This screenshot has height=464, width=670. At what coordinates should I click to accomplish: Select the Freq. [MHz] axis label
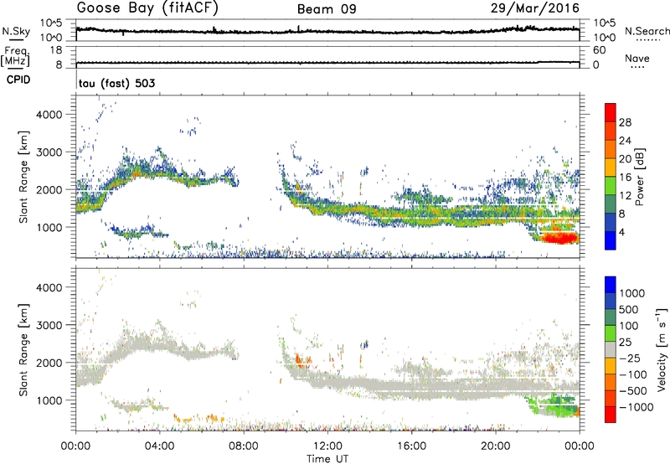click(x=16, y=56)
